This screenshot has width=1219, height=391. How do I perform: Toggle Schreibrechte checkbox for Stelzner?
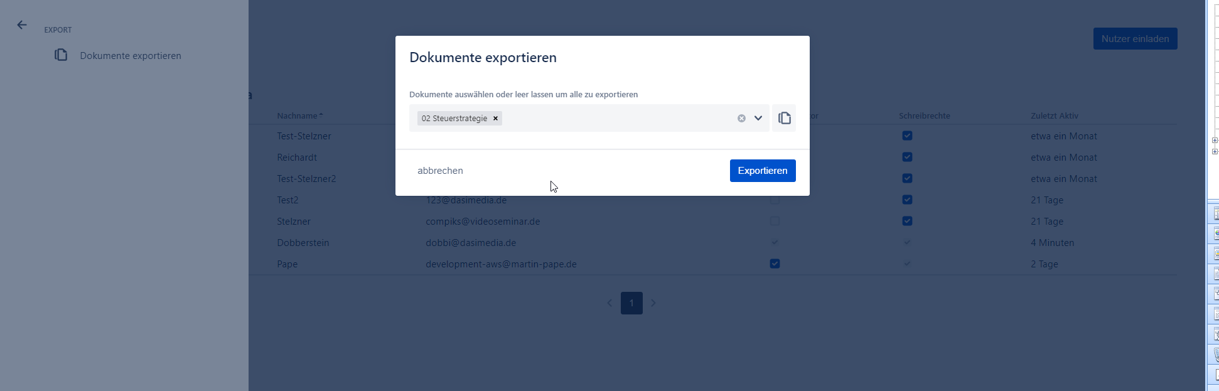coord(907,221)
